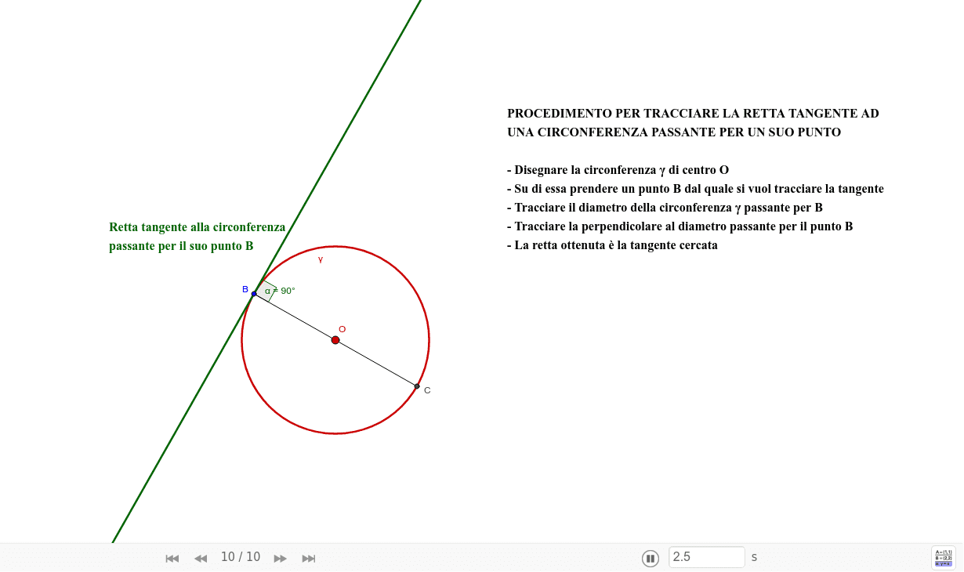Select point B on the circle
Screen dimensions: 964x572
click(254, 294)
